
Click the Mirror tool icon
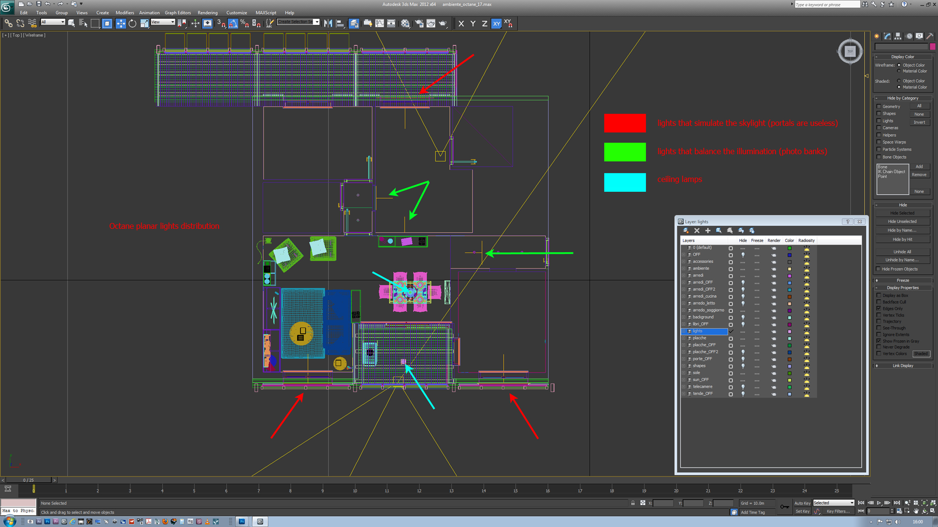coord(328,23)
